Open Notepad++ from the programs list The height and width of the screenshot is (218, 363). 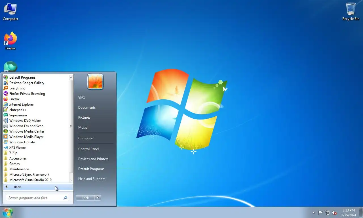[x=18, y=110]
